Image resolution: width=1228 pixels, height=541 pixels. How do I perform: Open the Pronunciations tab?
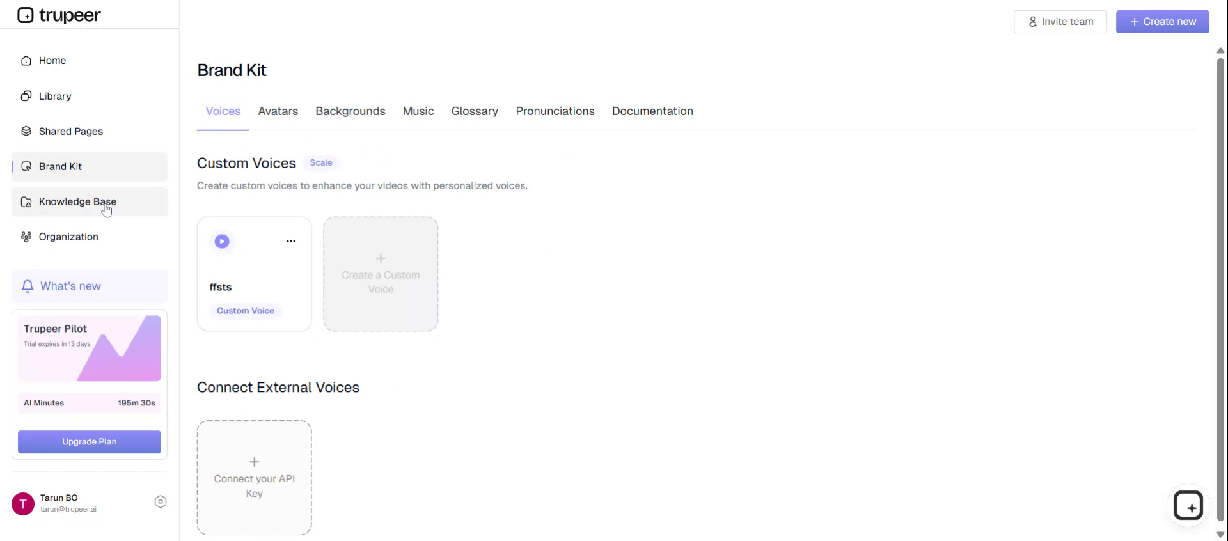point(555,111)
